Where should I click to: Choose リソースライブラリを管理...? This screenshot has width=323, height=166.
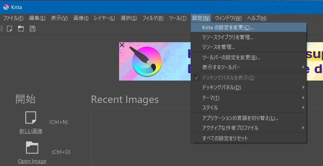click(249, 37)
